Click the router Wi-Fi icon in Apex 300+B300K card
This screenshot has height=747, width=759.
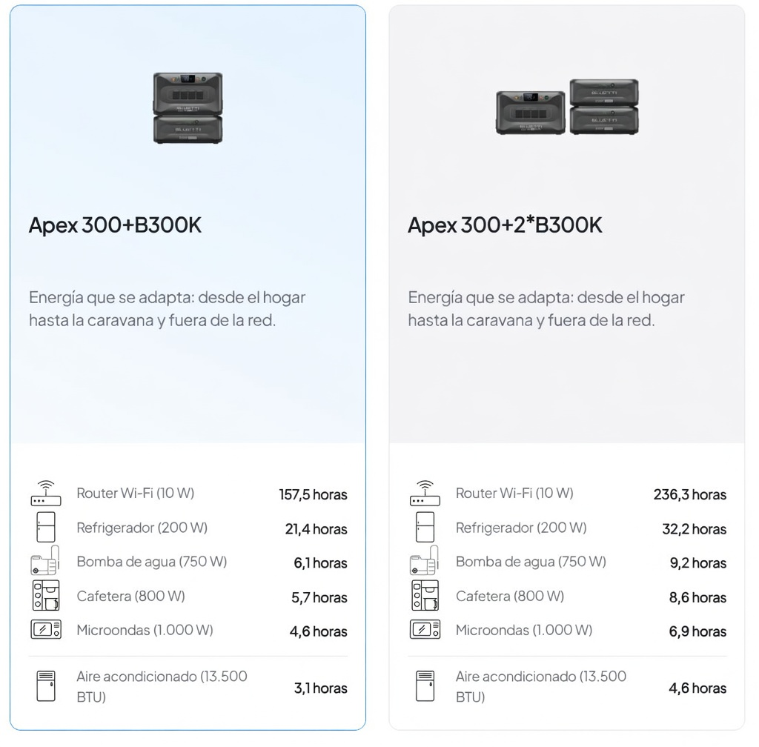point(46,494)
